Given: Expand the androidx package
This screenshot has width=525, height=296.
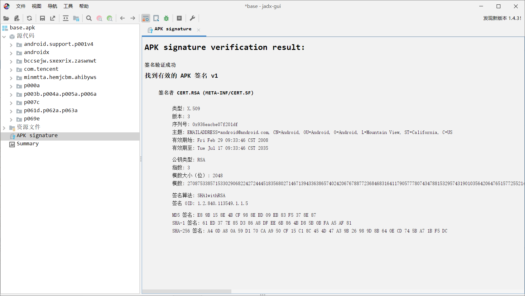Looking at the screenshot, I should [x=11, y=53].
